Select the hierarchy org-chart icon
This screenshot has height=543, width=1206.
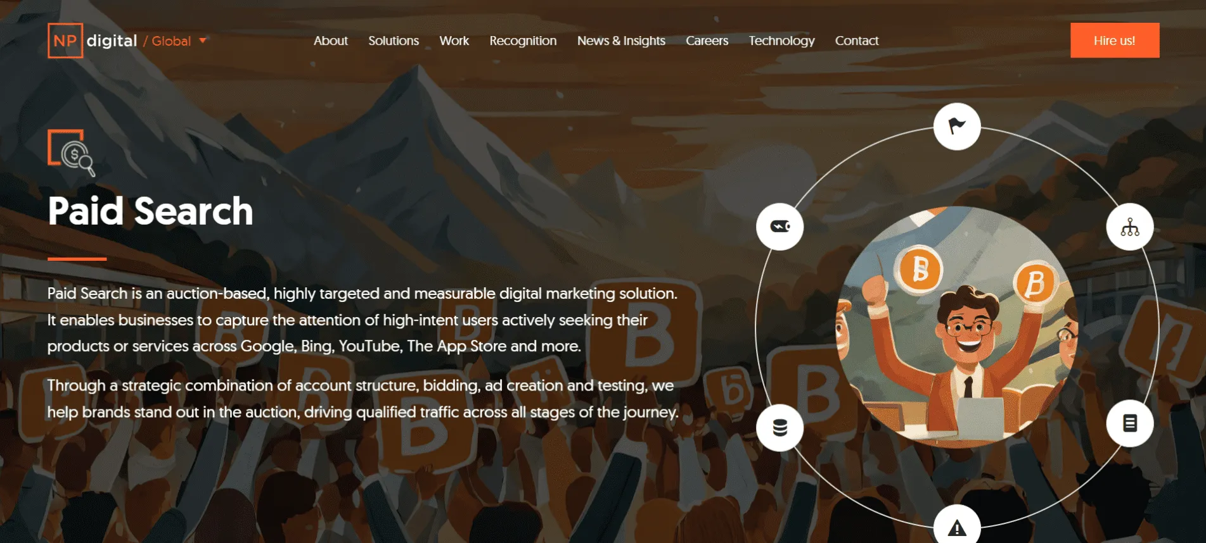pos(1130,227)
